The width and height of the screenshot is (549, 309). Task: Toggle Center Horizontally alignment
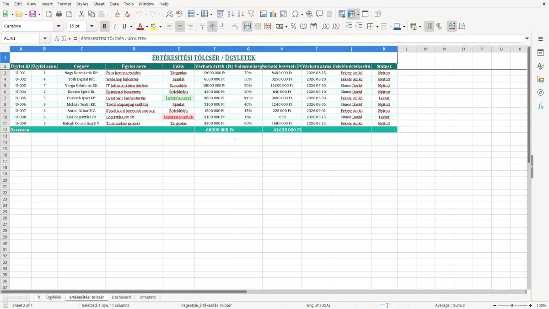pyautogui.click(x=180, y=27)
